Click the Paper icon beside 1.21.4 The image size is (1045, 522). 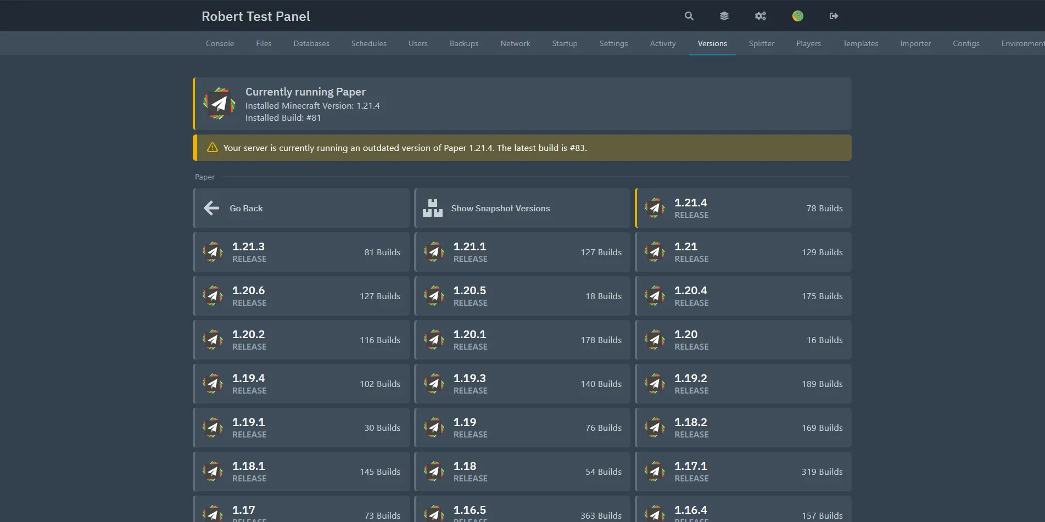[x=655, y=208]
